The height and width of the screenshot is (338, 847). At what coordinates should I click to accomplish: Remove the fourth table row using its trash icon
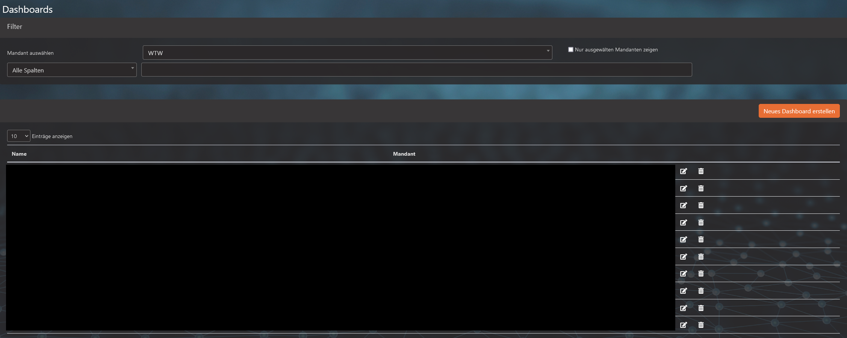click(x=701, y=222)
